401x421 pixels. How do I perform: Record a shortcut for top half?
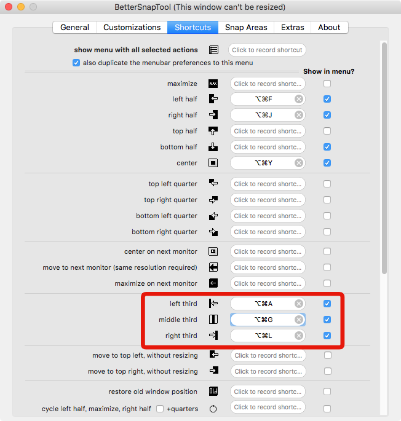[268, 131]
